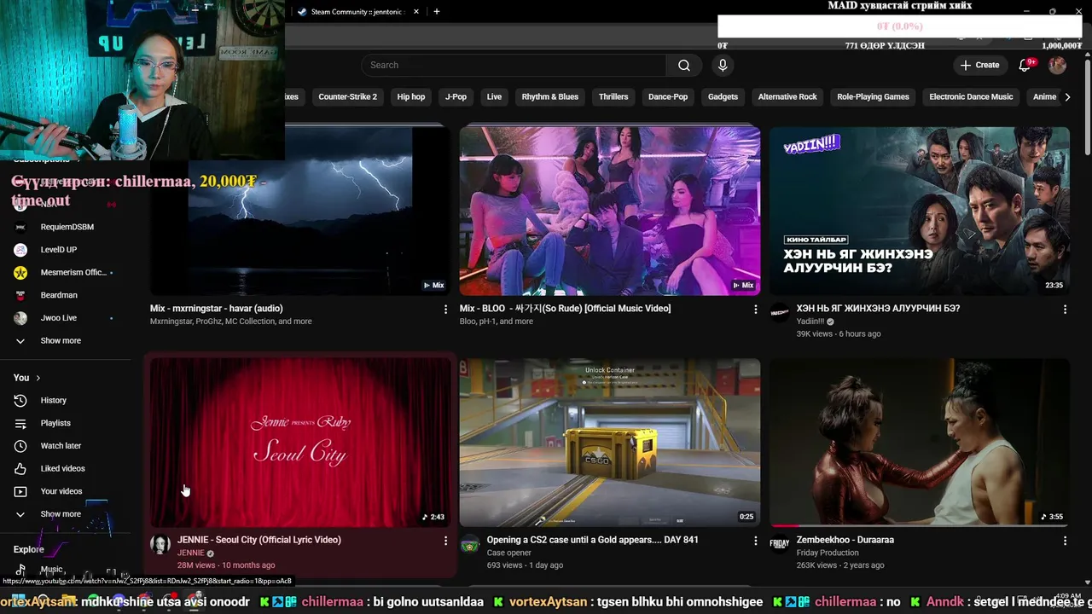Click the Case opener channel name
Screen dimensions: 1092x614
pos(509,553)
